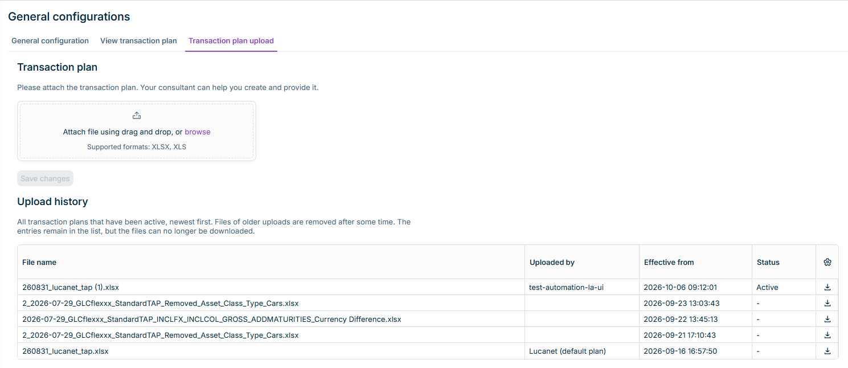Click the General configurations page heading
Screen dimensions: 848x368
click(69, 17)
